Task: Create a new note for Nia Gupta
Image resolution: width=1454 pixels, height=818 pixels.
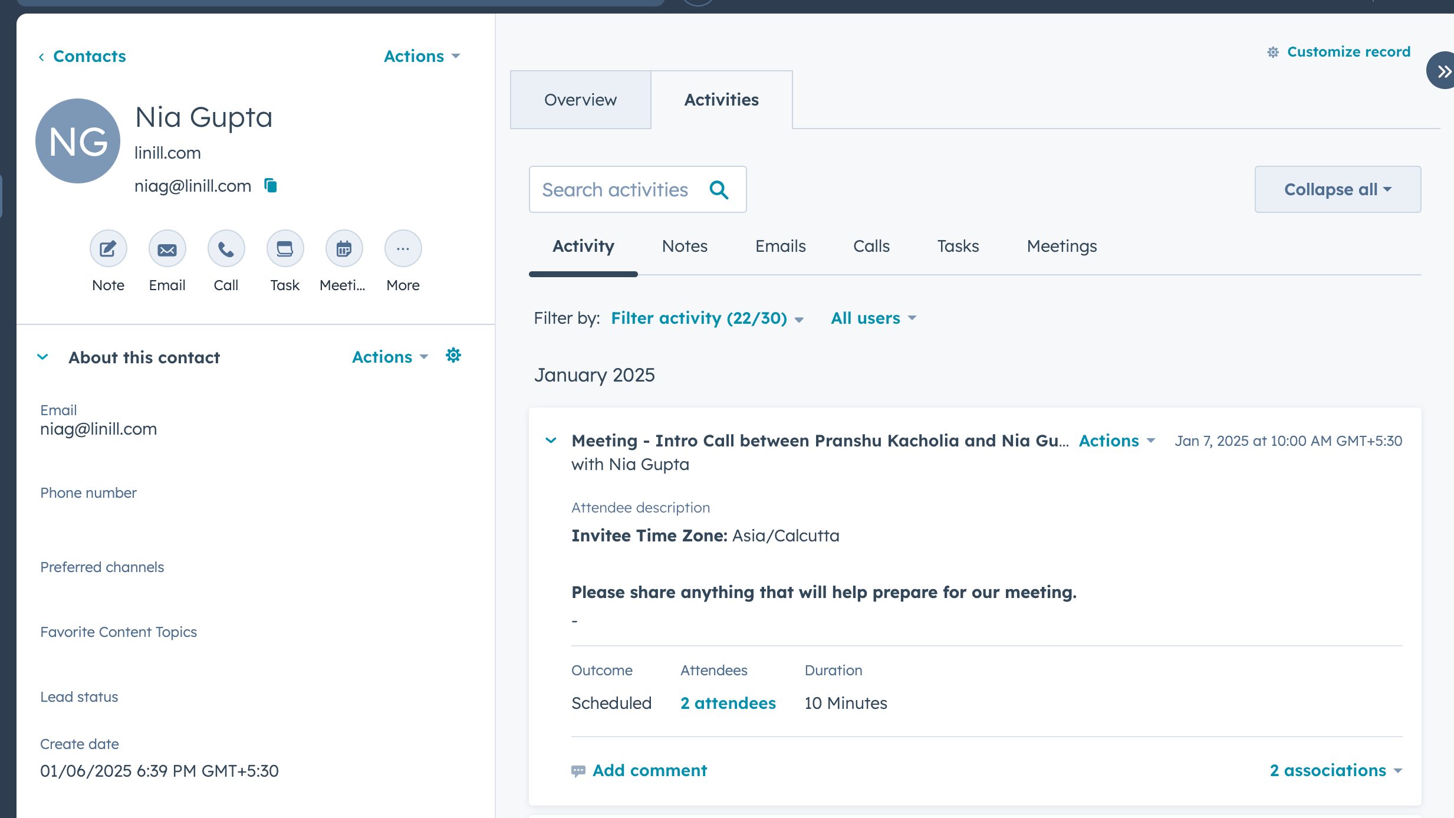Action: [108, 248]
